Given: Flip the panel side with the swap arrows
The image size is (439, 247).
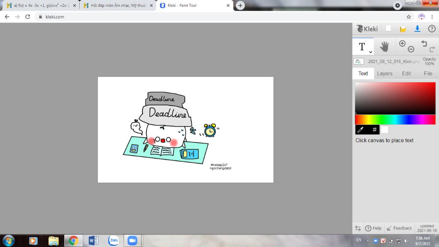Looking at the screenshot, I should [x=358, y=228].
